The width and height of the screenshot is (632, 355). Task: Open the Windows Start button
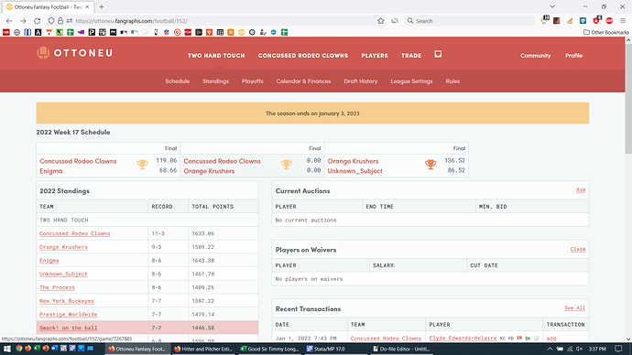tap(6, 349)
